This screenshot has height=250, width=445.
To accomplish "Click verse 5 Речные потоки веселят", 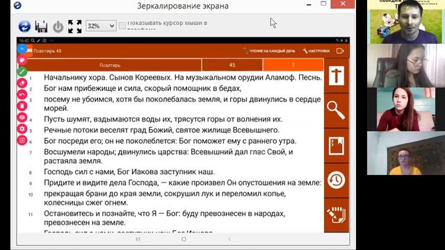I will [x=162, y=130].
